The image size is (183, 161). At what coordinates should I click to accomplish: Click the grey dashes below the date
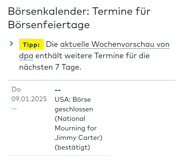14,109
